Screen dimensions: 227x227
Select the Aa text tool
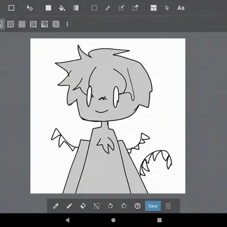(x=181, y=8)
